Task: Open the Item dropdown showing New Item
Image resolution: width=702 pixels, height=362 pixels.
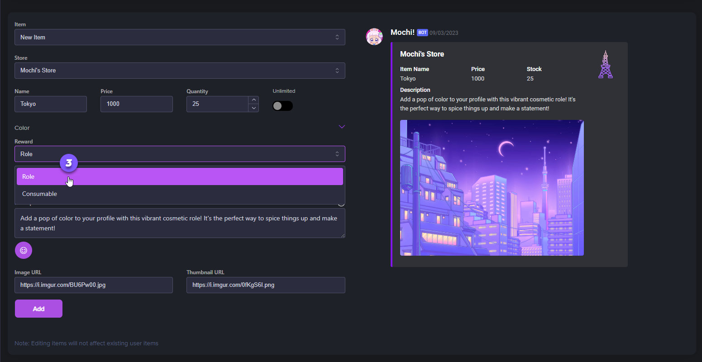Action: [x=180, y=37]
